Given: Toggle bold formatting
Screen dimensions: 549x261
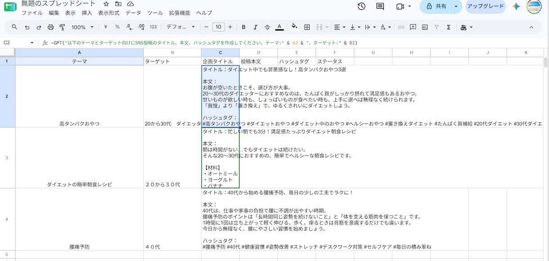Looking at the screenshot, I should (243, 27).
